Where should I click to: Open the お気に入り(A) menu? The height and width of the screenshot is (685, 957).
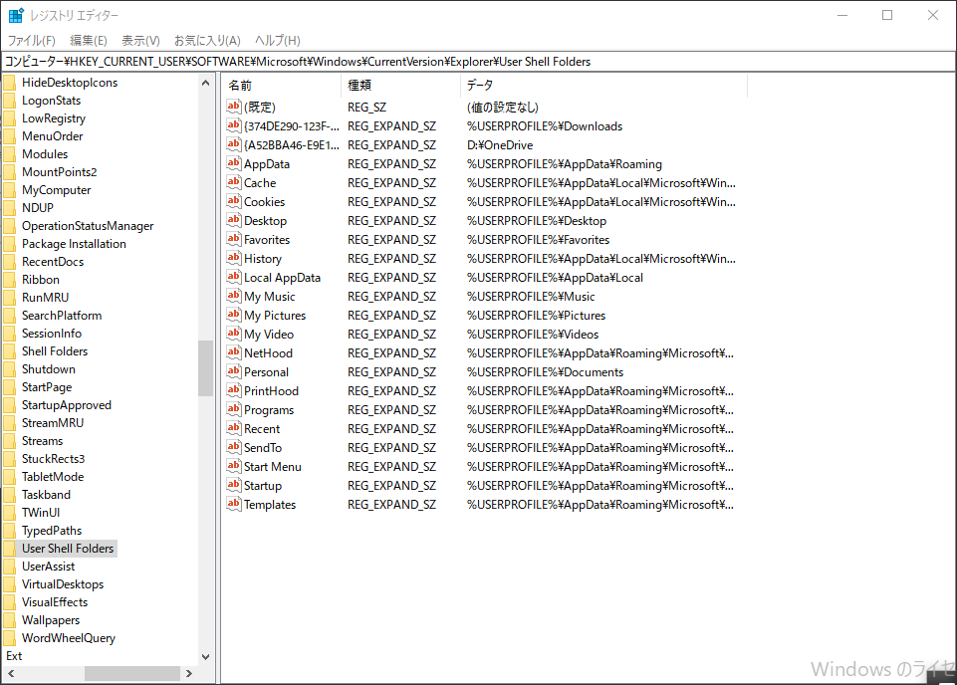pos(207,40)
